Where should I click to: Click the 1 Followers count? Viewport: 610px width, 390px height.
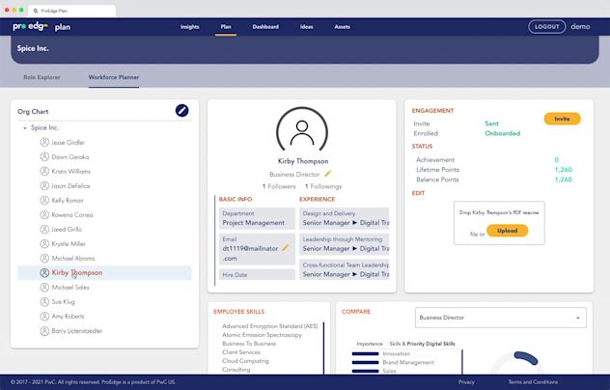pyautogui.click(x=279, y=186)
